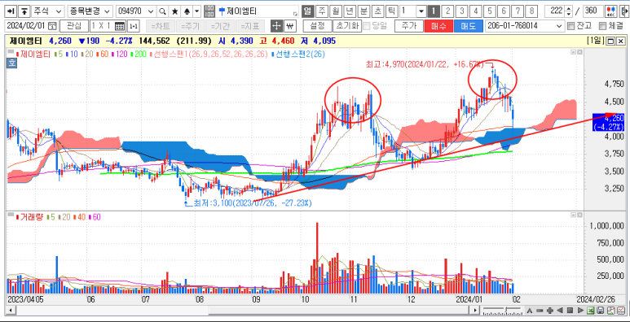Select chart preset tab 2

coord(447,11)
